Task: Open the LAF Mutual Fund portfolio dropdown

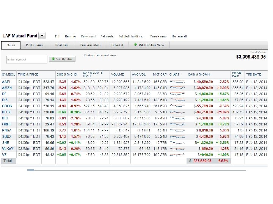Action: (42, 36)
